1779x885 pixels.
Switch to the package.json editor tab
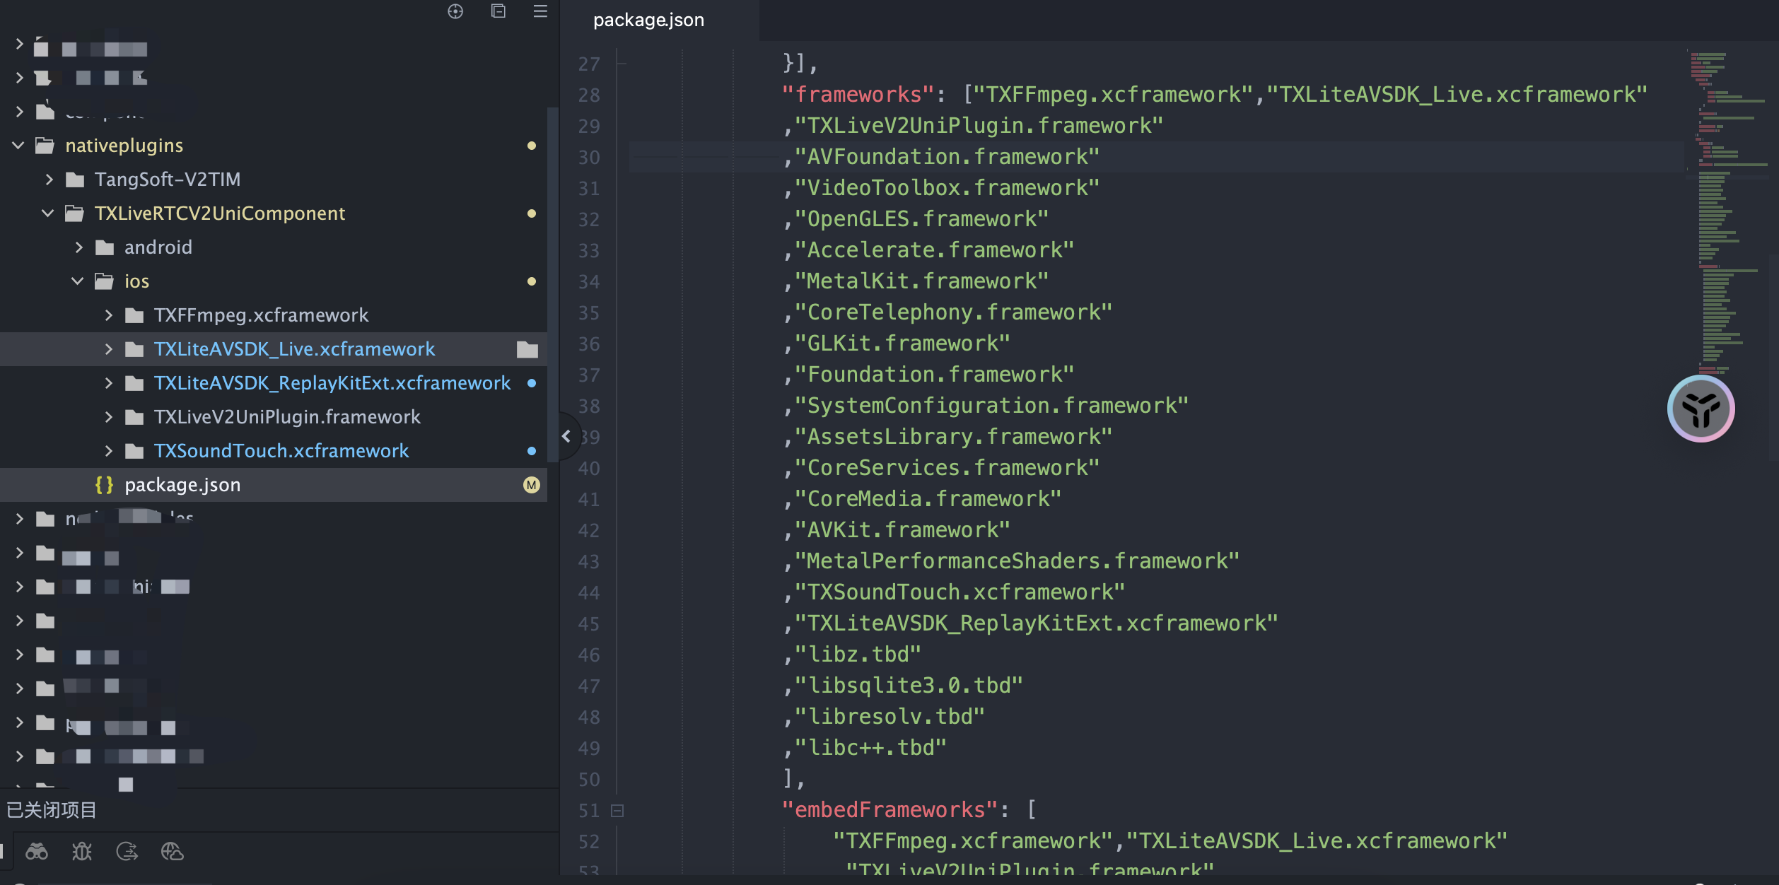pos(648,20)
